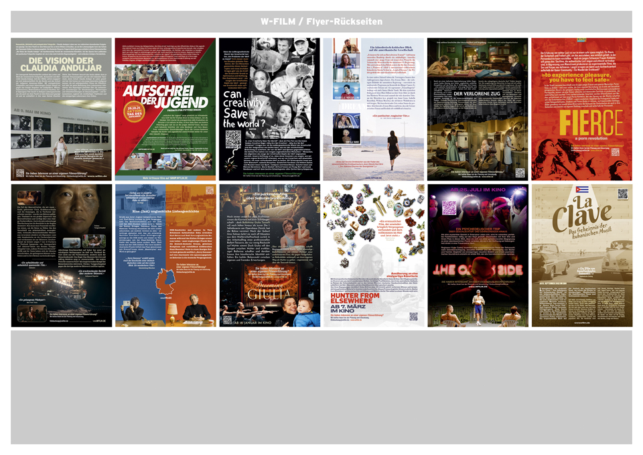This screenshot has width=643, height=455.
Task: Click the QR code on Hunter from Elsewhere flyer
Action: (x=414, y=316)
